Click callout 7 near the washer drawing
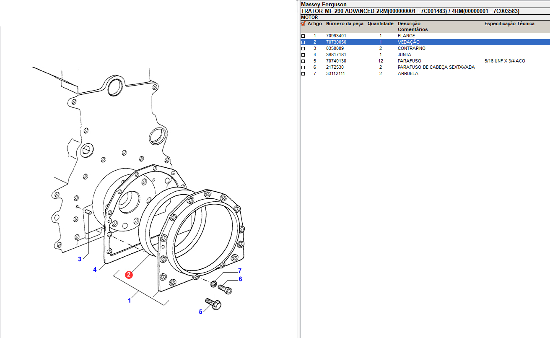This screenshot has width=550, height=338. 240,271
